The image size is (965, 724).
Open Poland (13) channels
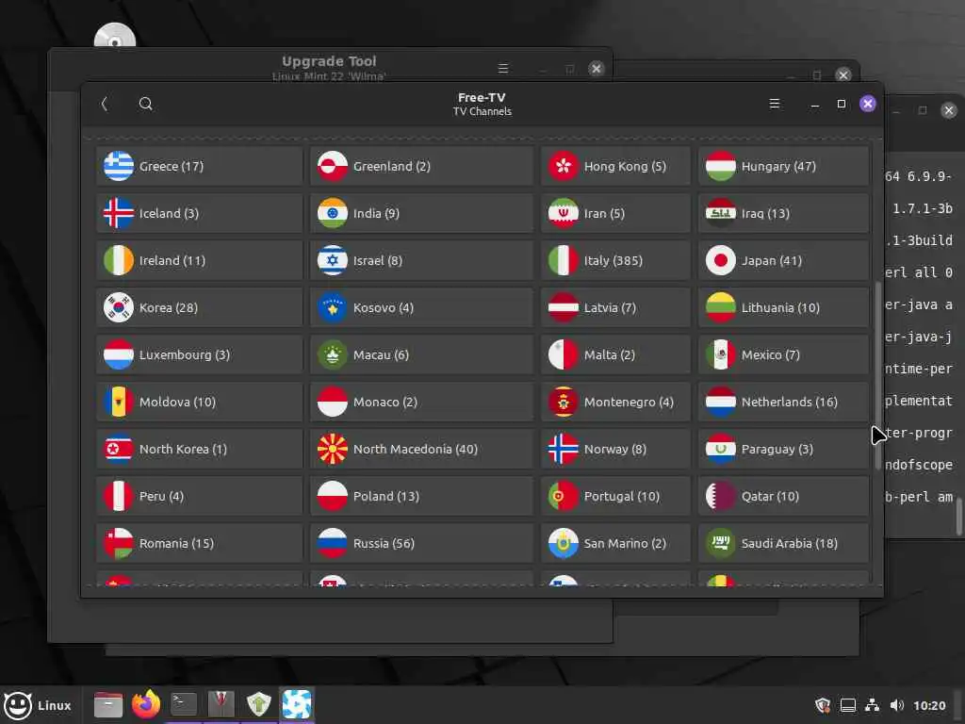pyautogui.click(x=421, y=496)
